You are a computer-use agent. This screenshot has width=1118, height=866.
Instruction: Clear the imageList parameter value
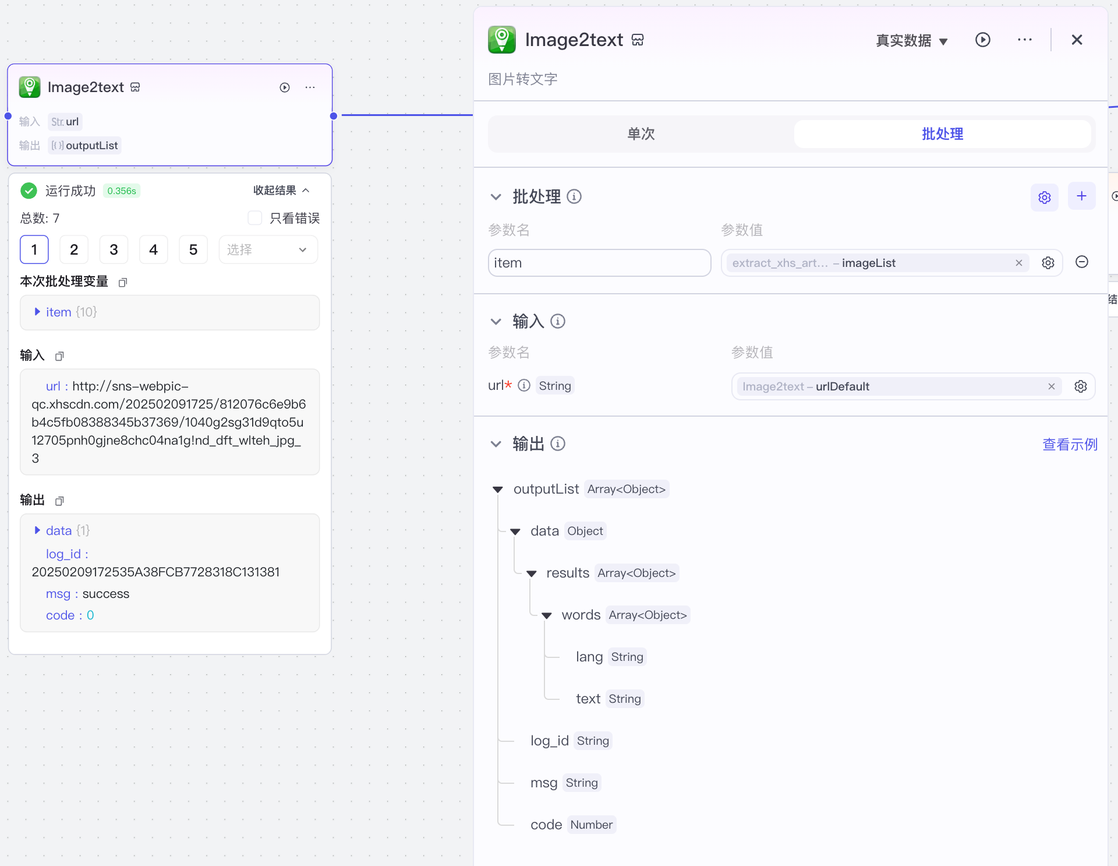(x=1018, y=263)
